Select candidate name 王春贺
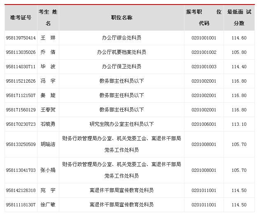This screenshot has width=259, height=215. (48, 110)
